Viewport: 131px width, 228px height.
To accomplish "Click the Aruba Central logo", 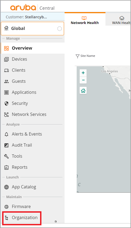I will pyautogui.click(x=32, y=8).
